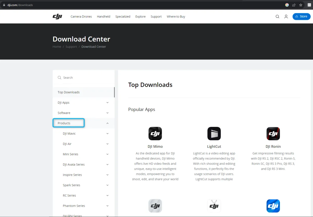Open the DJI Ronin app icon

273,133
